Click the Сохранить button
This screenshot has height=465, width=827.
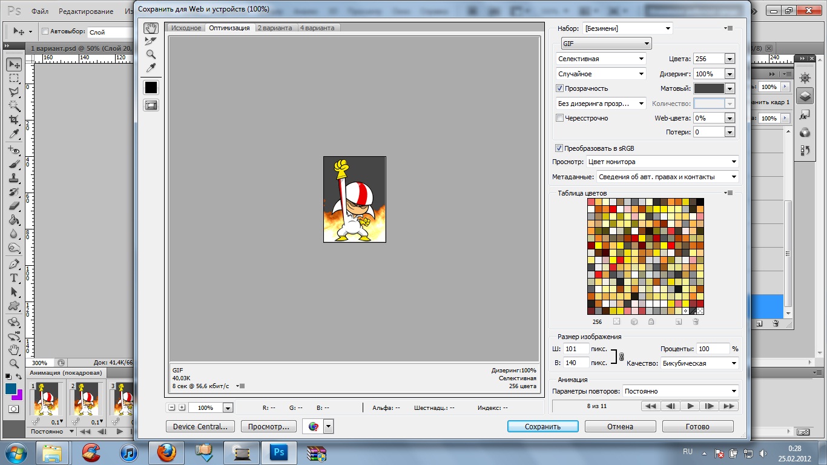point(542,426)
